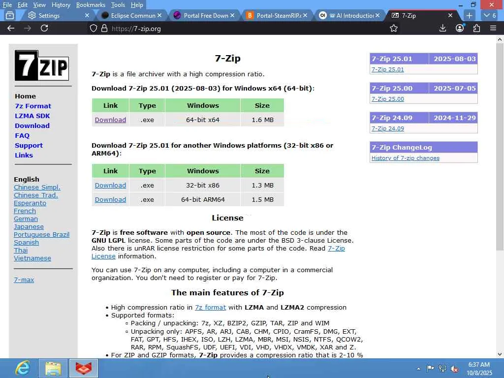The height and width of the screenshot is (378, 504).
Task: Download the 64-bit x64 .exe
Action: click(110, 120)
